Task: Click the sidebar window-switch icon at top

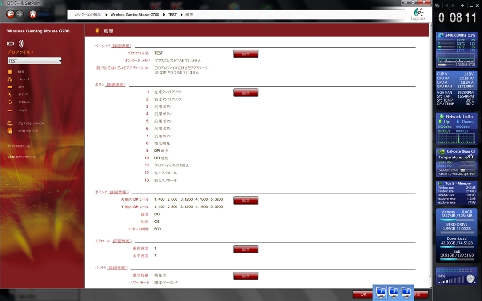Action: pos(437,6)
